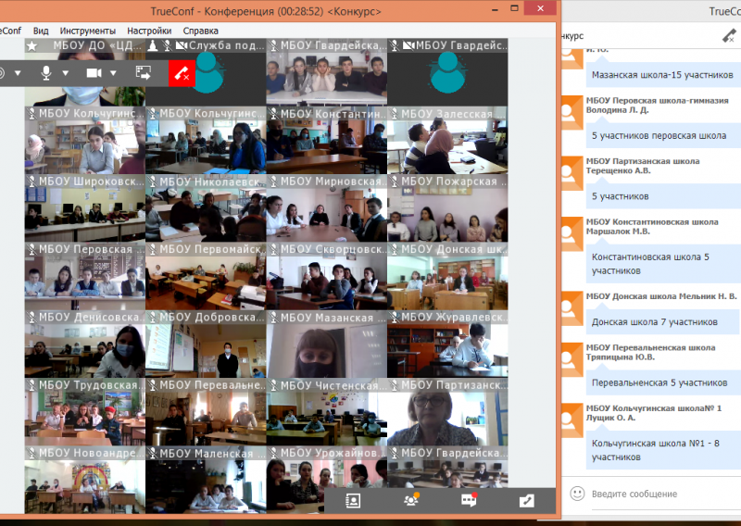The width and height of the screenshot is (741, 526).
Task: Expand the camera device dropdown arrow
Action: click(x=114, y=73)
